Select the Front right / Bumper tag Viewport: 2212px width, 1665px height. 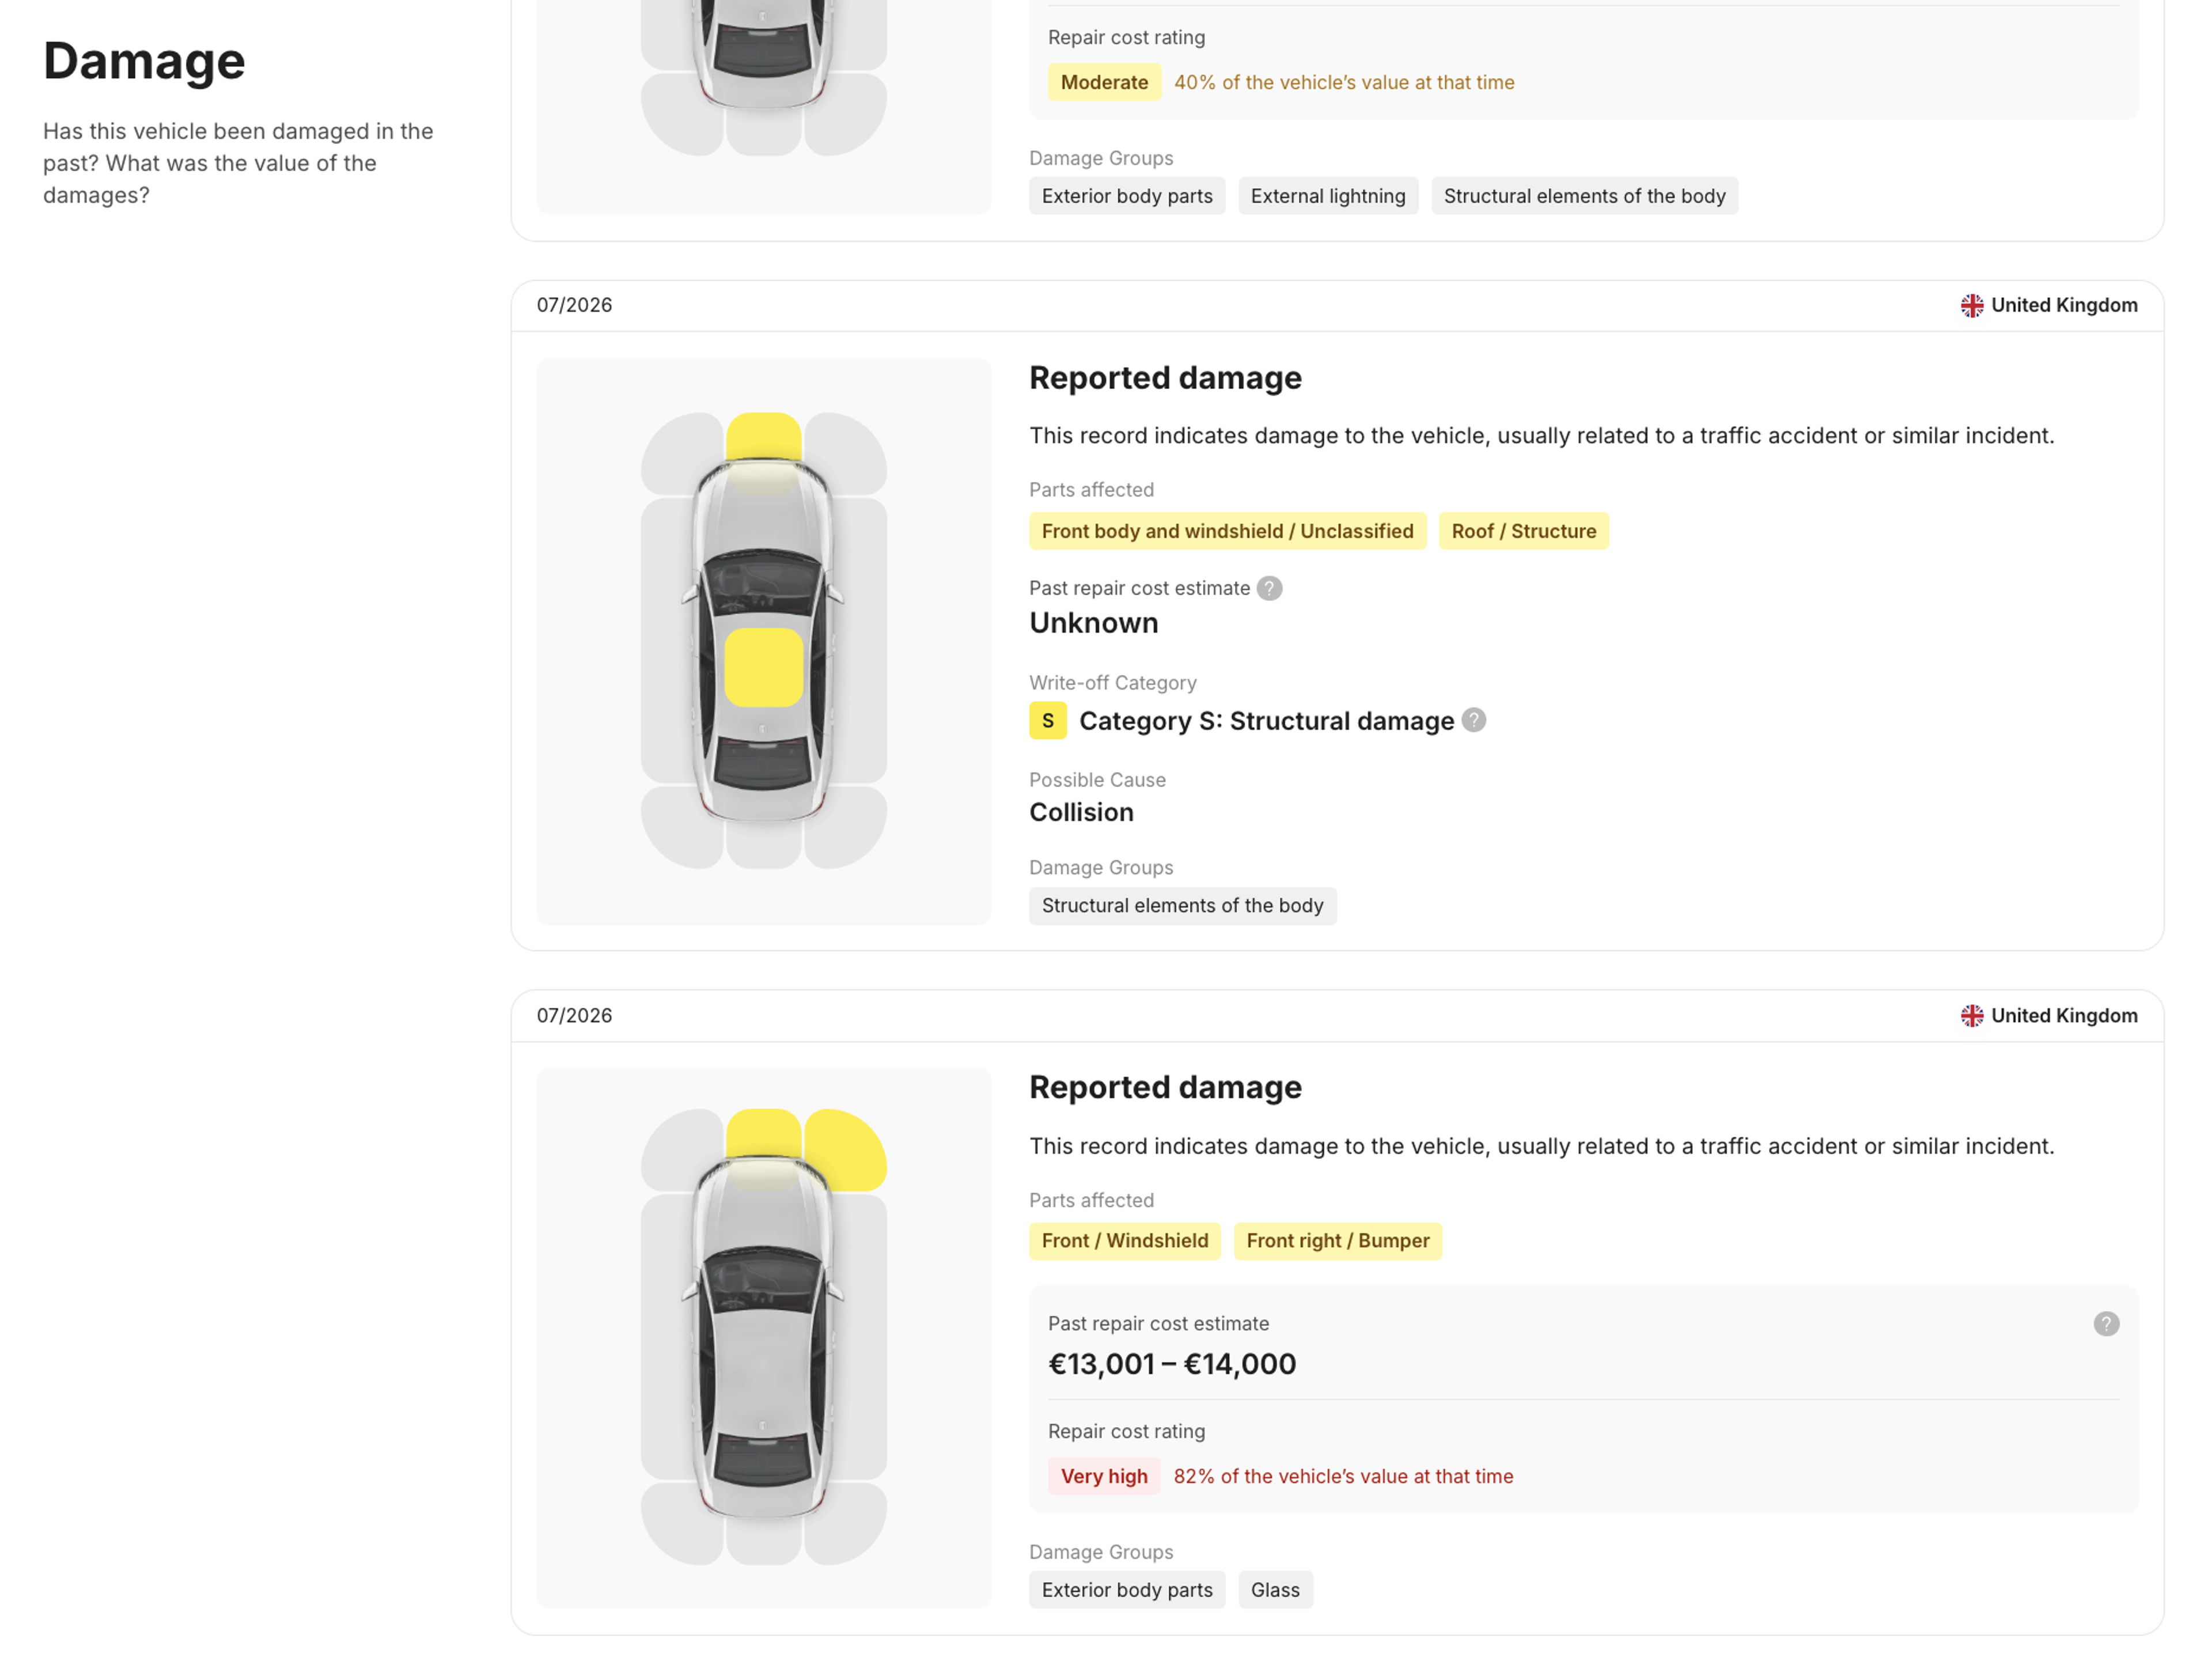pos(1337,1241)
